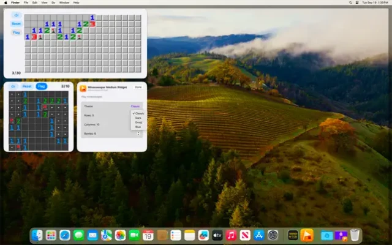Click the lone 1 in large widget's top row
392x245 pixels.
92,18
